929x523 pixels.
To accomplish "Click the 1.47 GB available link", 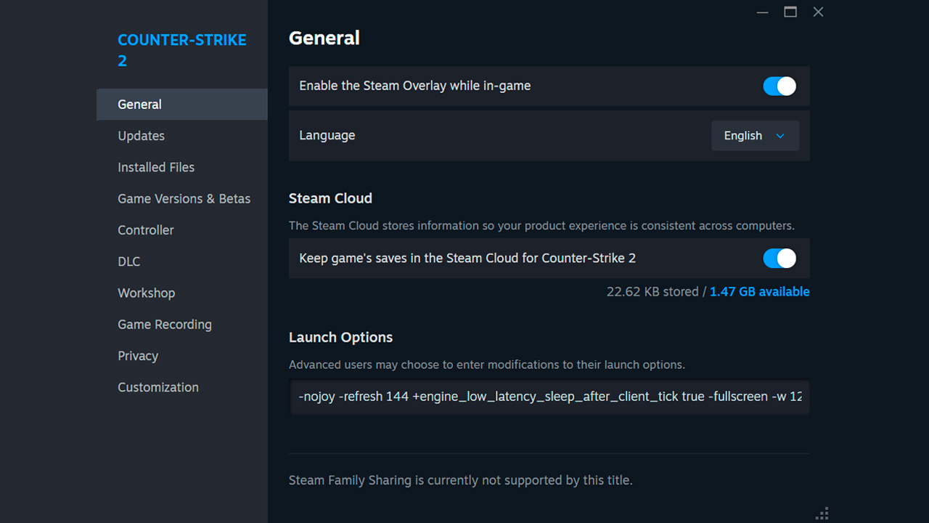I will (x=759, y=291).
